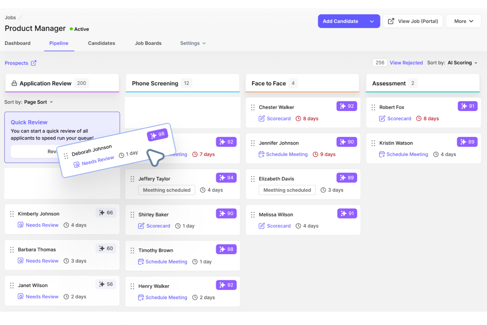Select the Pipeline tab
The height and width of the screenshot is (325, 487).
pos(59,43)
